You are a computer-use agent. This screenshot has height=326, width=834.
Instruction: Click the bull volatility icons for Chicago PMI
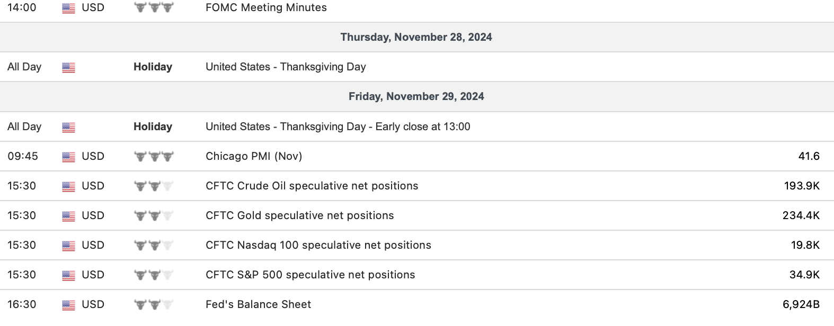point(154,156)
